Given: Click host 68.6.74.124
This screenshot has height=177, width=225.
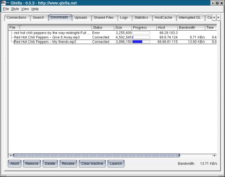Looking at the screenshot, I should point(169,37).
